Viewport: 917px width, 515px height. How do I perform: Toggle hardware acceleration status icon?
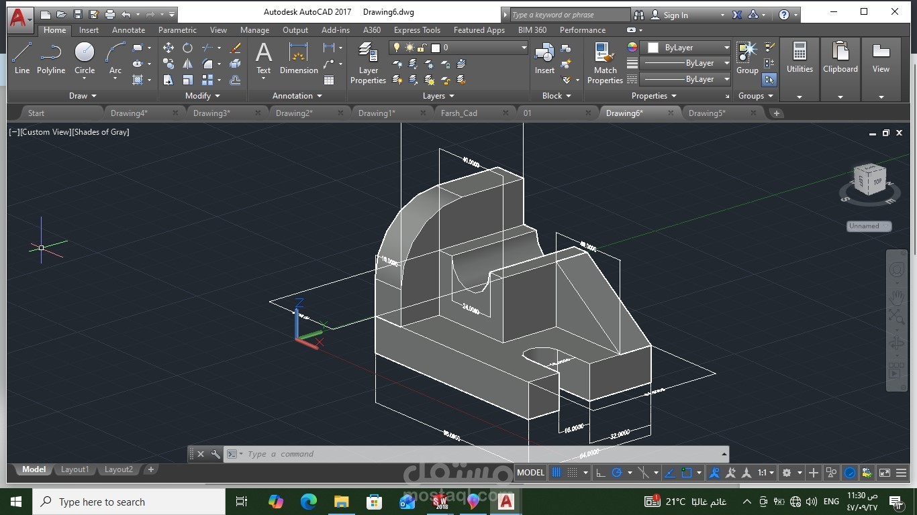click(850, 473)
